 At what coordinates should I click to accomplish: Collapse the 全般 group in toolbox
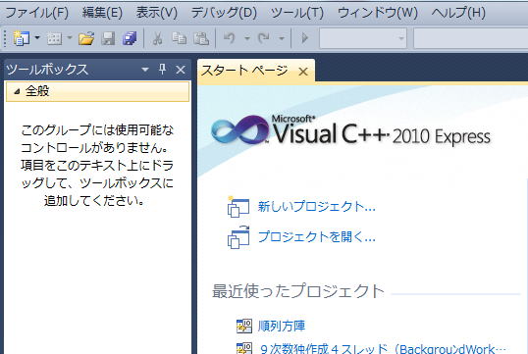(18, 91)
